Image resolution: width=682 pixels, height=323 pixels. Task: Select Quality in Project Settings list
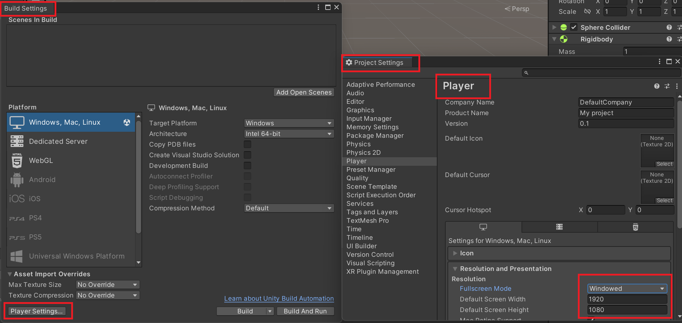(x=357, y=178)
